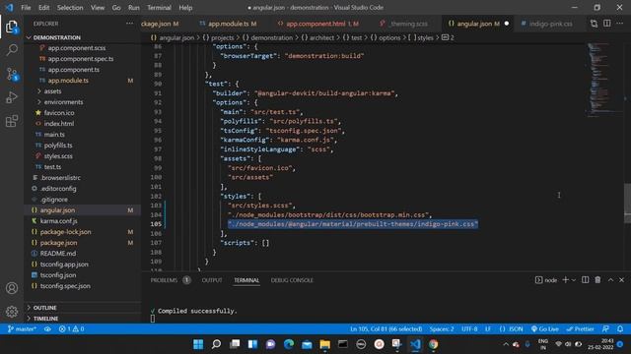Click the master branch status item

pyautogui.click(x=22, y=328)
